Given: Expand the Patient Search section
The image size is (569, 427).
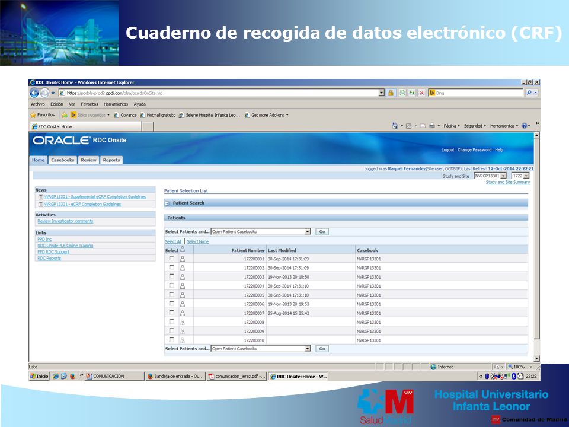Looking at the screenshot, I should 167,203.
